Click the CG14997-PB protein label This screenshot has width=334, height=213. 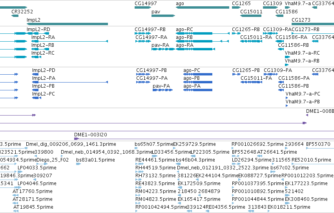tap(151, 70)
